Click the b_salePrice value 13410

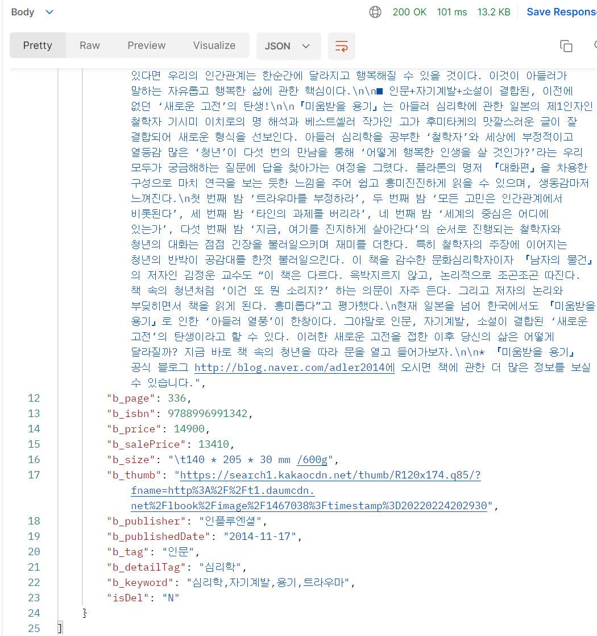214,444
